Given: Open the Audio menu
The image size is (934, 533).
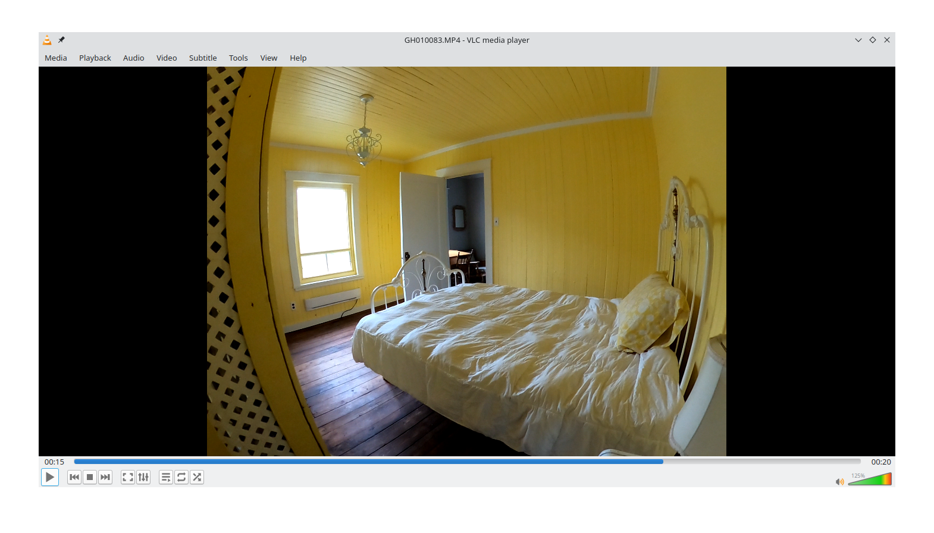Looking at the screenshot, I should click(134, 58).
